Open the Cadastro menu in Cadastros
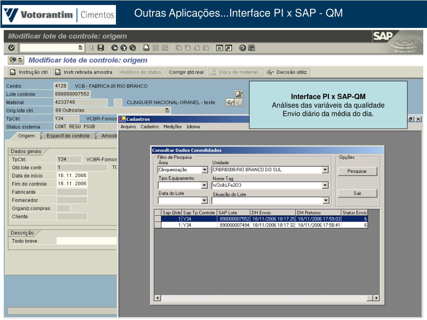The width and height of the screenshot is (427, 320). (150, 127)
